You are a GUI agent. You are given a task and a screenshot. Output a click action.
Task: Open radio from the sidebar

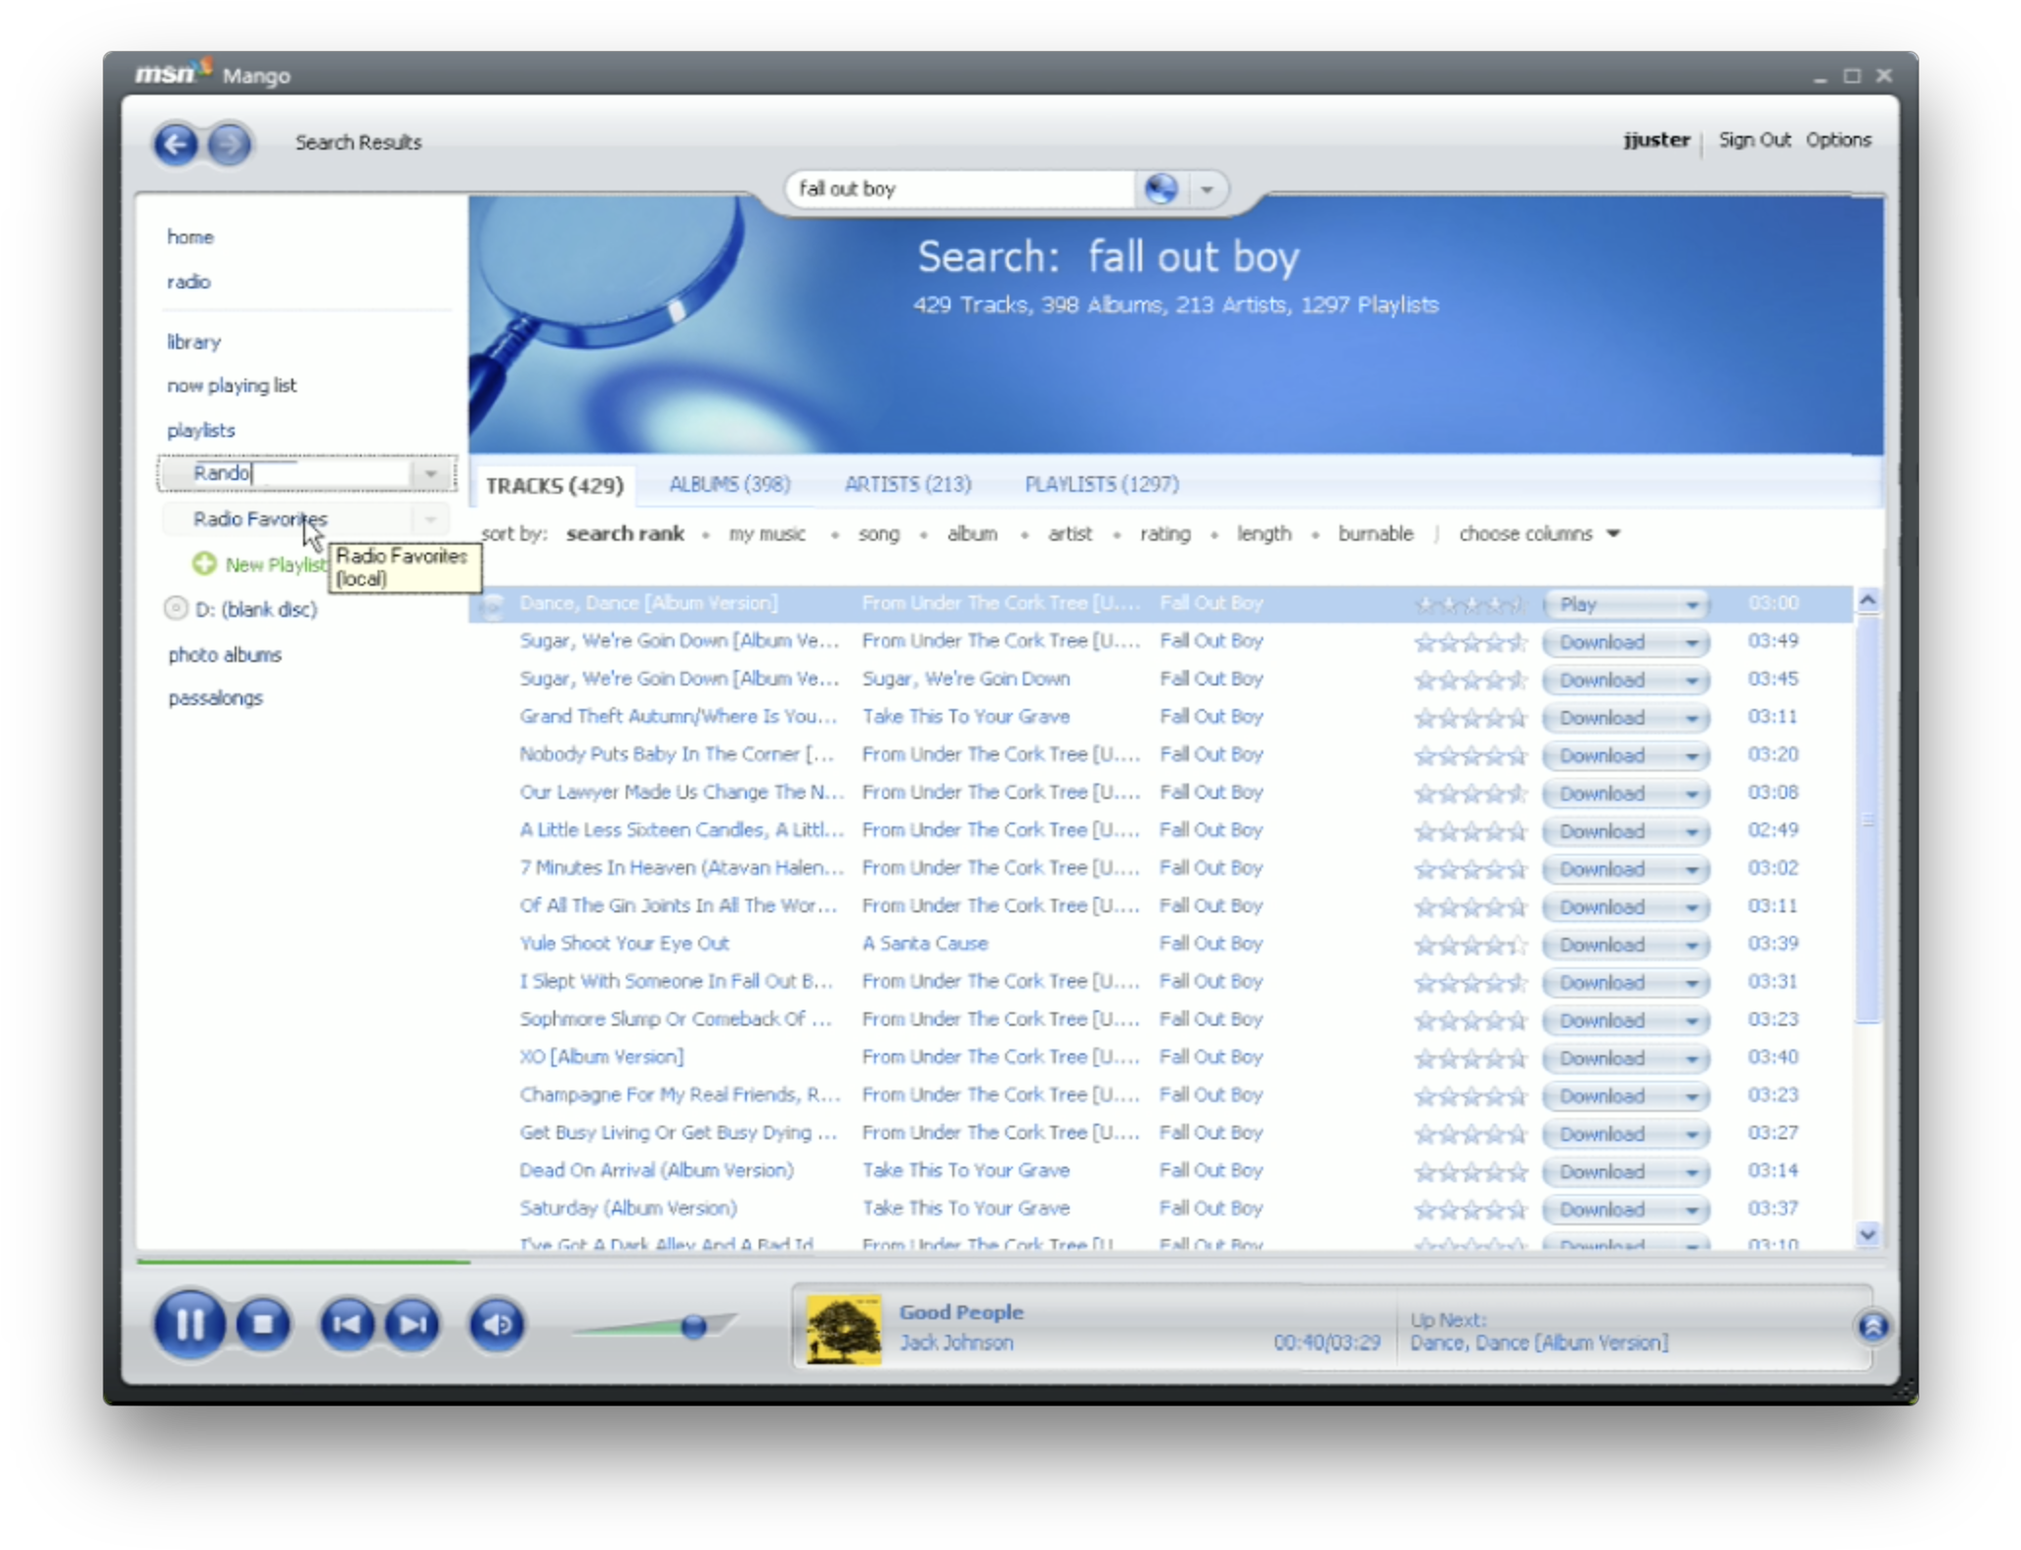(188, 282)
